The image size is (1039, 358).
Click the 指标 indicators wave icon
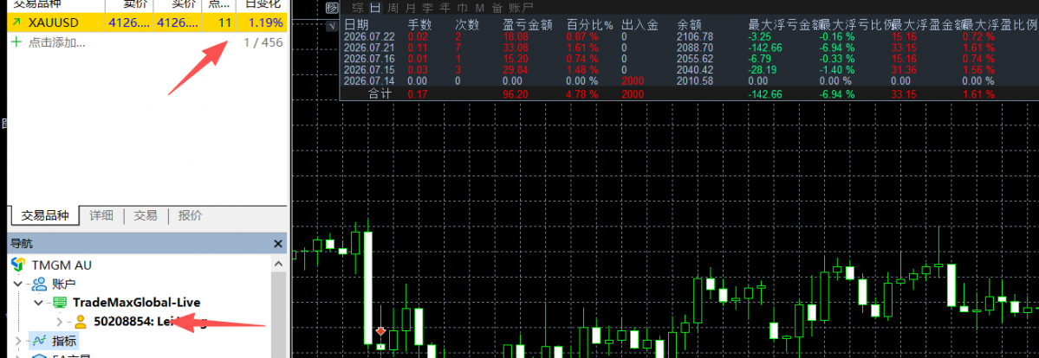pyautogui.click(x=39, y=342)
